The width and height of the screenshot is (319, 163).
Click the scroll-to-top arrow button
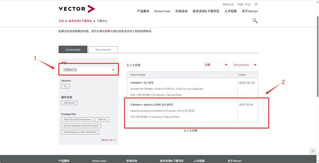[313, 151]
